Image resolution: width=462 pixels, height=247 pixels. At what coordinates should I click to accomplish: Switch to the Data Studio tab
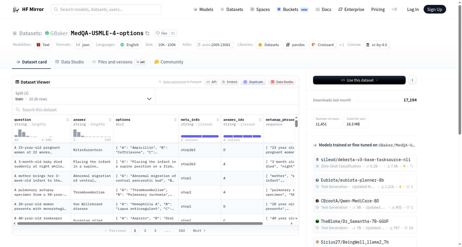70,62
